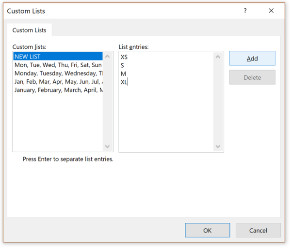Click the XL entry line

pos(124,82)
